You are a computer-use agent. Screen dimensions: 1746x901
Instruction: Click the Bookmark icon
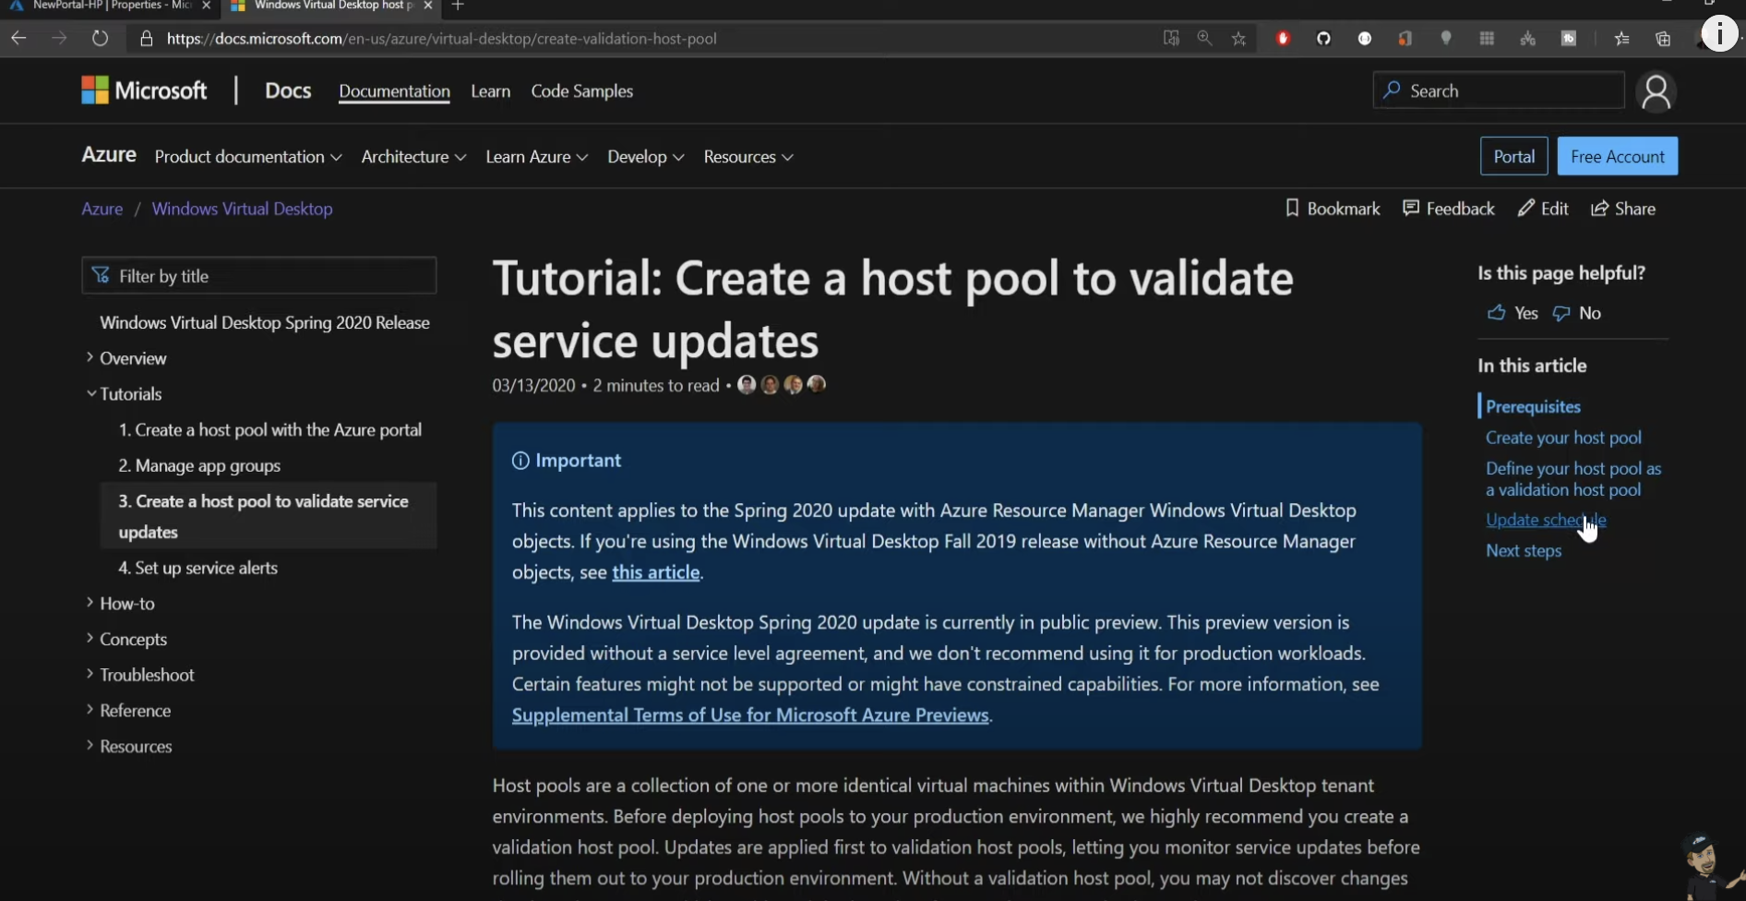(1292, 209)
